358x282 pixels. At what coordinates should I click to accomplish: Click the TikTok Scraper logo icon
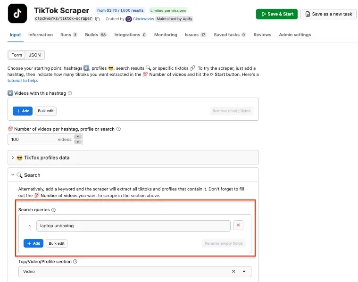pos(17,14)
